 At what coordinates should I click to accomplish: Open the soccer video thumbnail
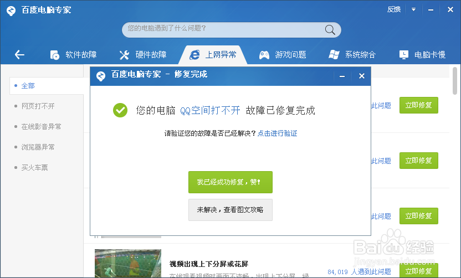128,263
